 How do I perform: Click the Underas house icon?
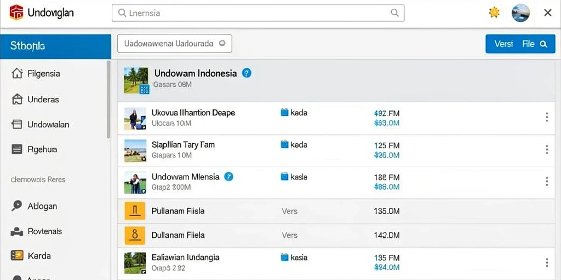click(17, 100)
